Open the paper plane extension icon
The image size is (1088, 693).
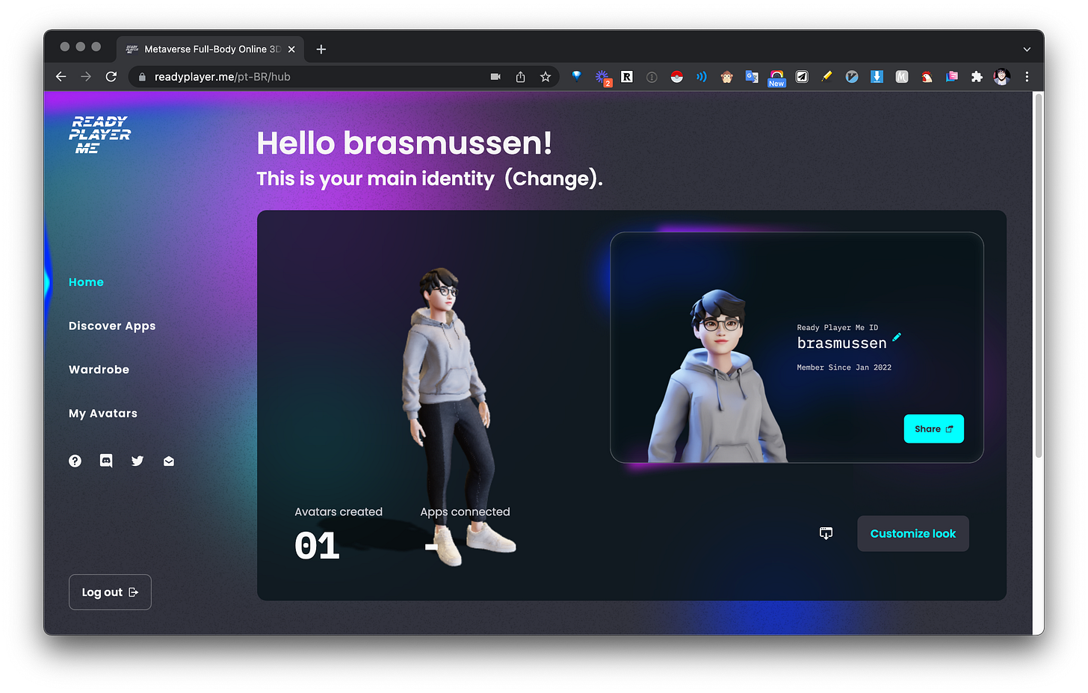coord(802,77)
